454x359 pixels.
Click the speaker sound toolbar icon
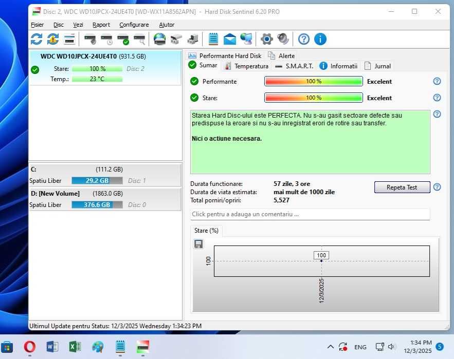283,39
